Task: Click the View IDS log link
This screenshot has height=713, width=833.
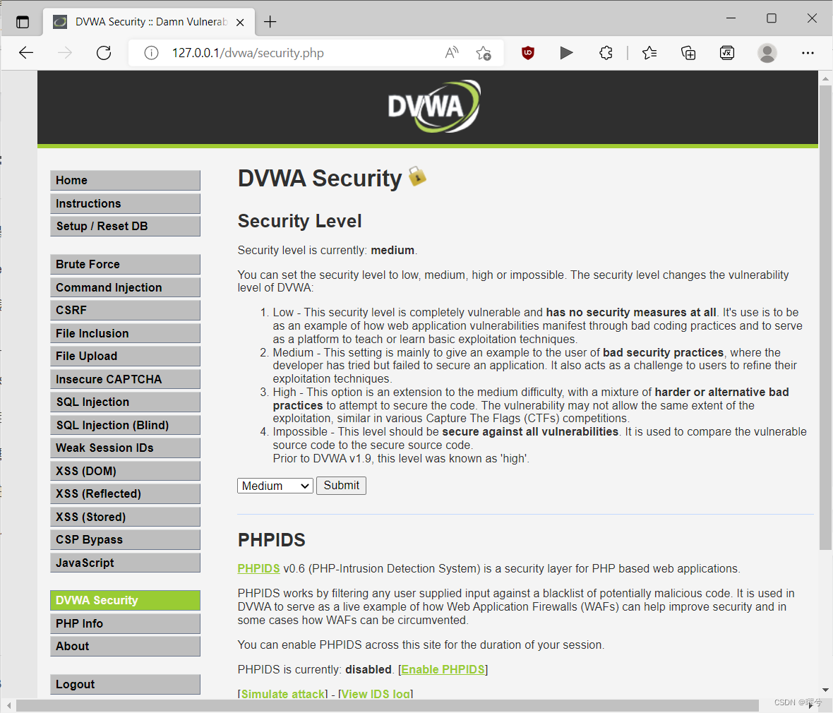Action: click(x=376, y=694)
